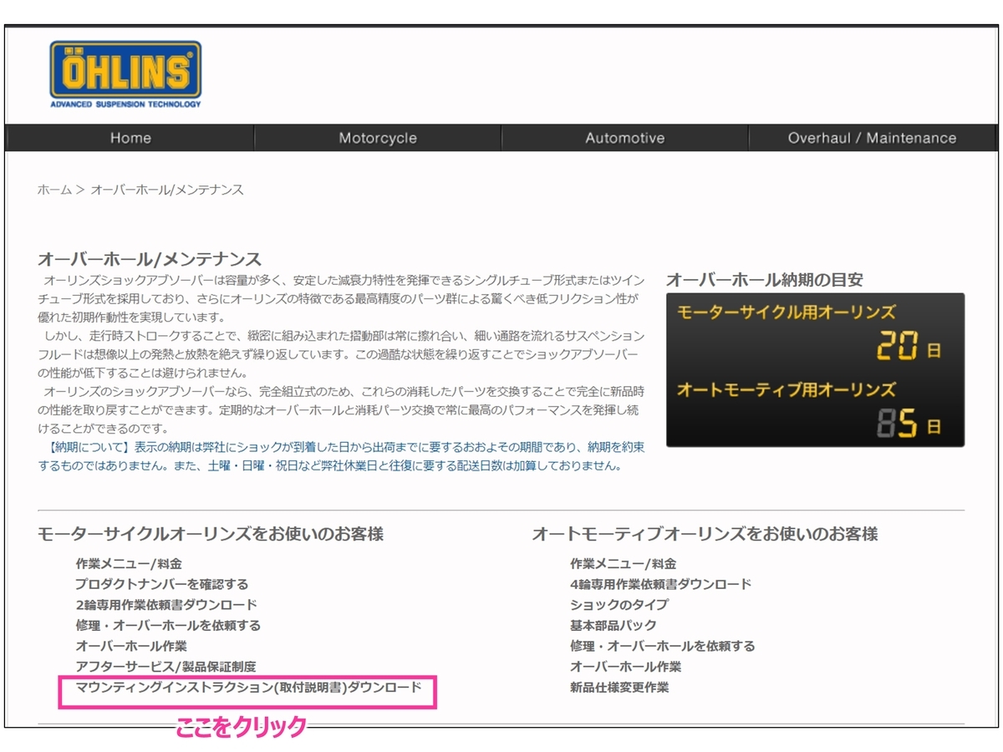Viewport: 1003px width, 752px height.
Task: Click the オーバーホール/メンテナンス page heading
Action: click(150, 259)
